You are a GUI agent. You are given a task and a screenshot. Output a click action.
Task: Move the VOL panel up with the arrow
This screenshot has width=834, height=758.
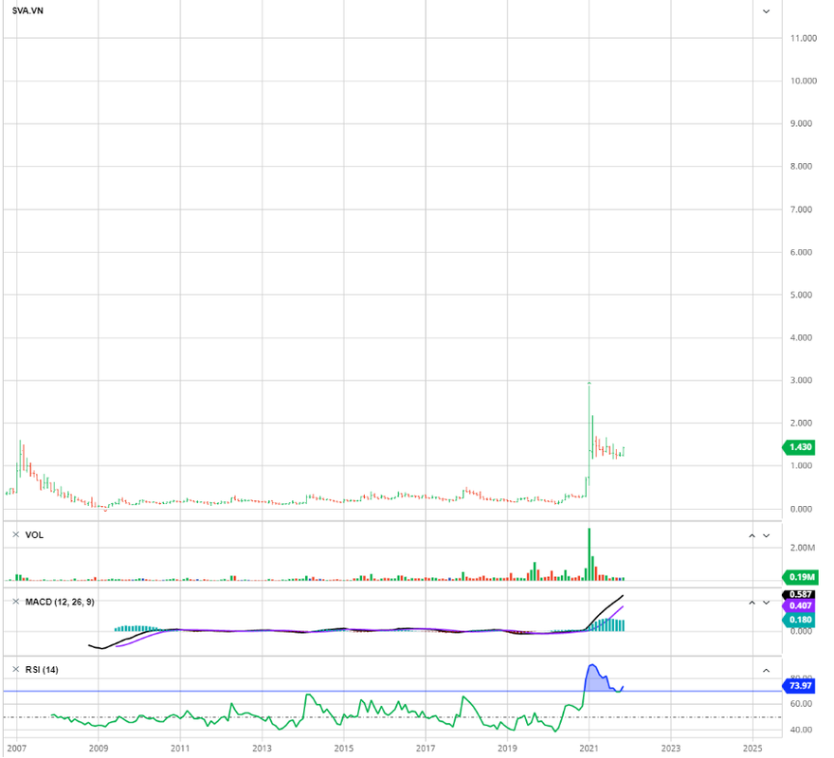point(752,535)
